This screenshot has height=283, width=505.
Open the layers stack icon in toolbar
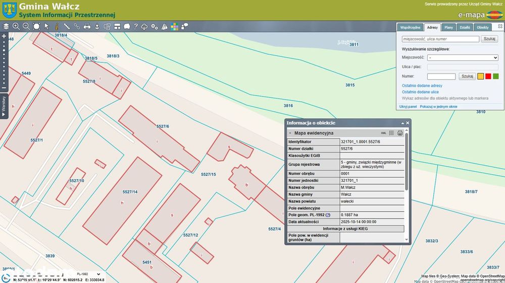[x=6, y=26]
